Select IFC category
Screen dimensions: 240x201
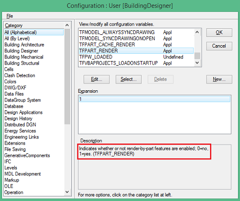pos(34,162)
